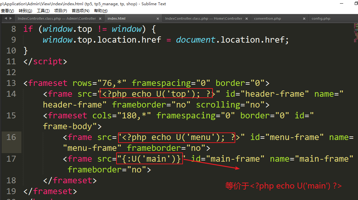Screen dimensions: 358x200
Task: Close the Home IndexController.class.php tab
Action: [x=247, y=19]
